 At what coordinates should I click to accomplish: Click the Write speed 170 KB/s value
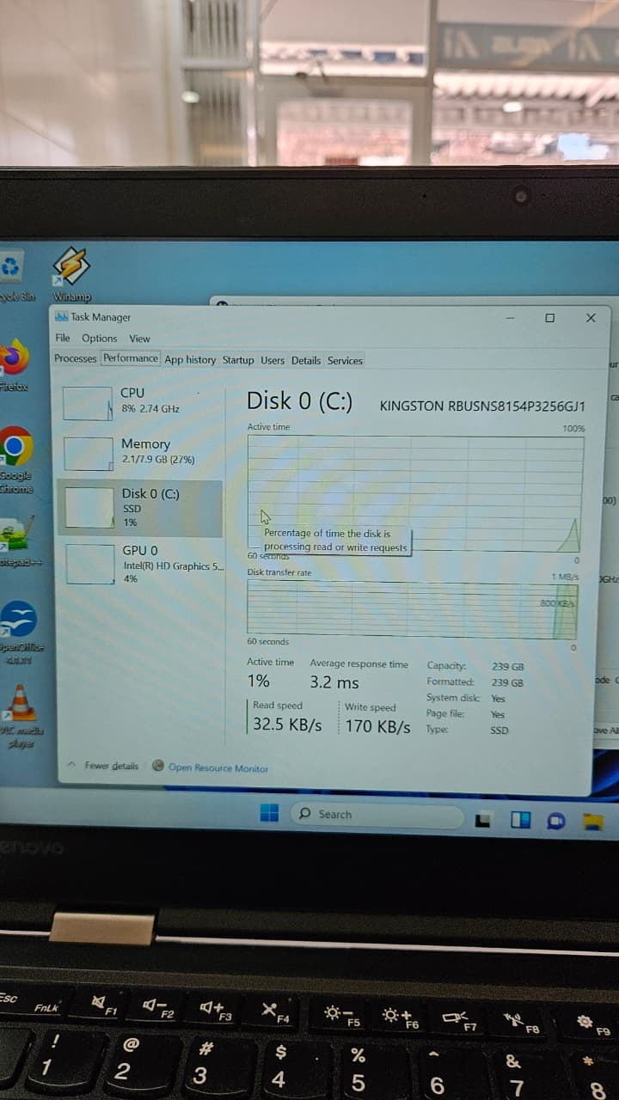coord(378,727)
